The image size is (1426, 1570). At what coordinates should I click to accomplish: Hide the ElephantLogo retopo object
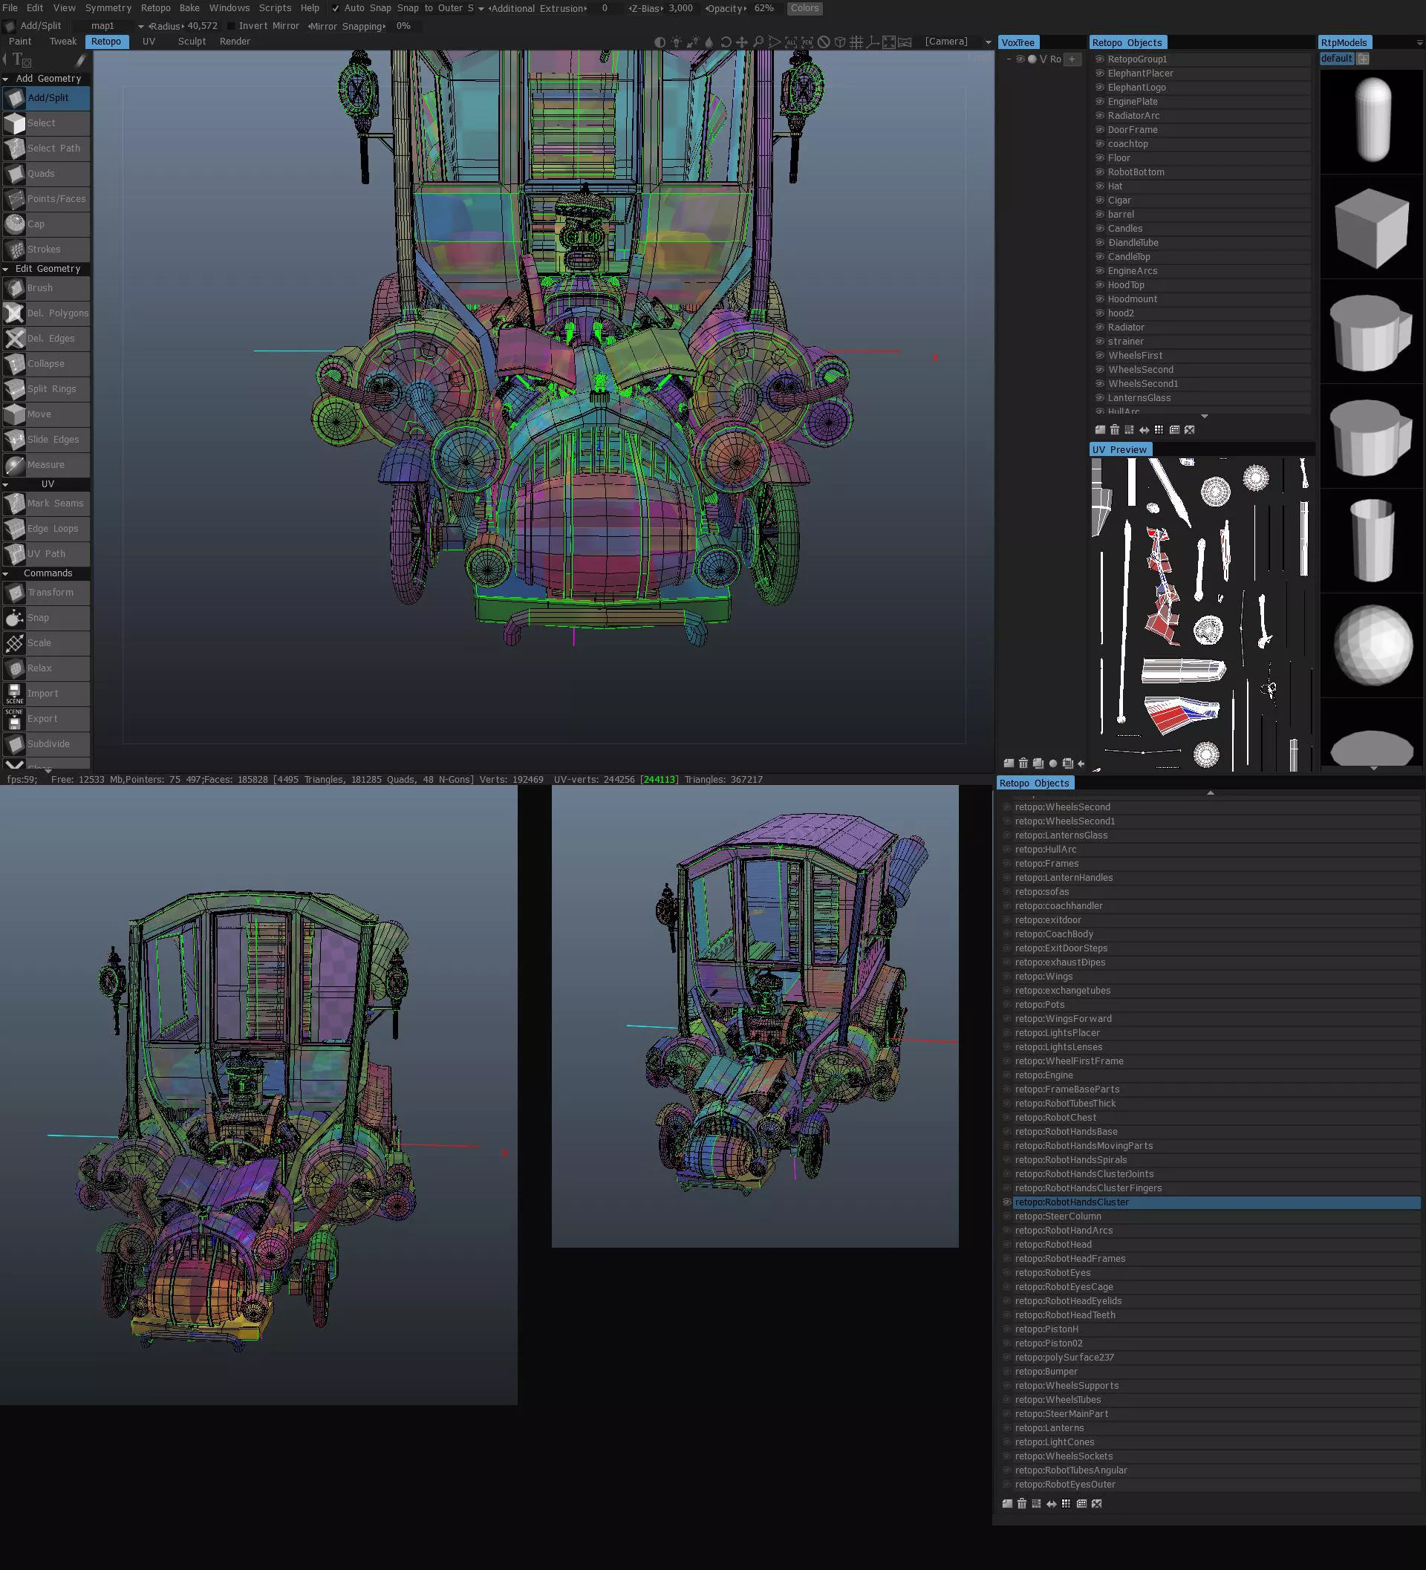pos(1100,87)
